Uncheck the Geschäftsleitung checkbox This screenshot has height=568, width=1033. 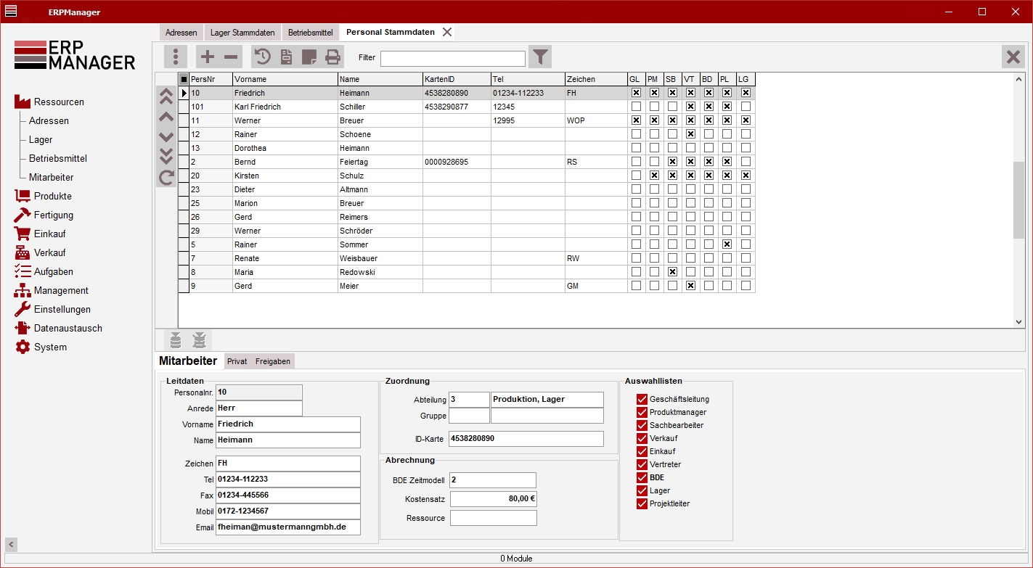[x=642, y=400]
